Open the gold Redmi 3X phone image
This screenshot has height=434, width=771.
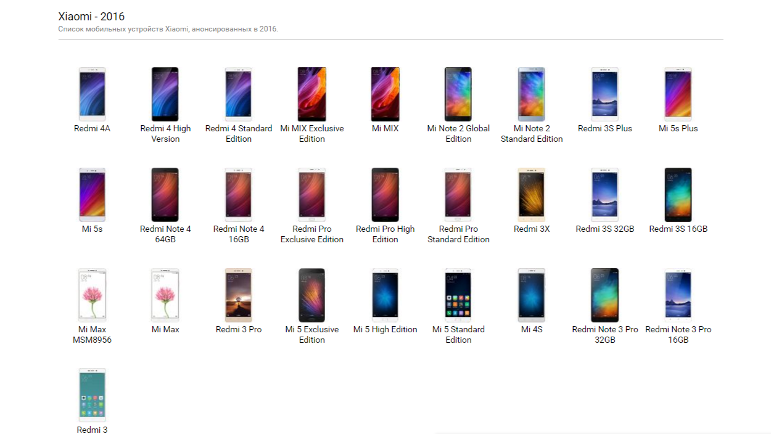tap(532, 195)
